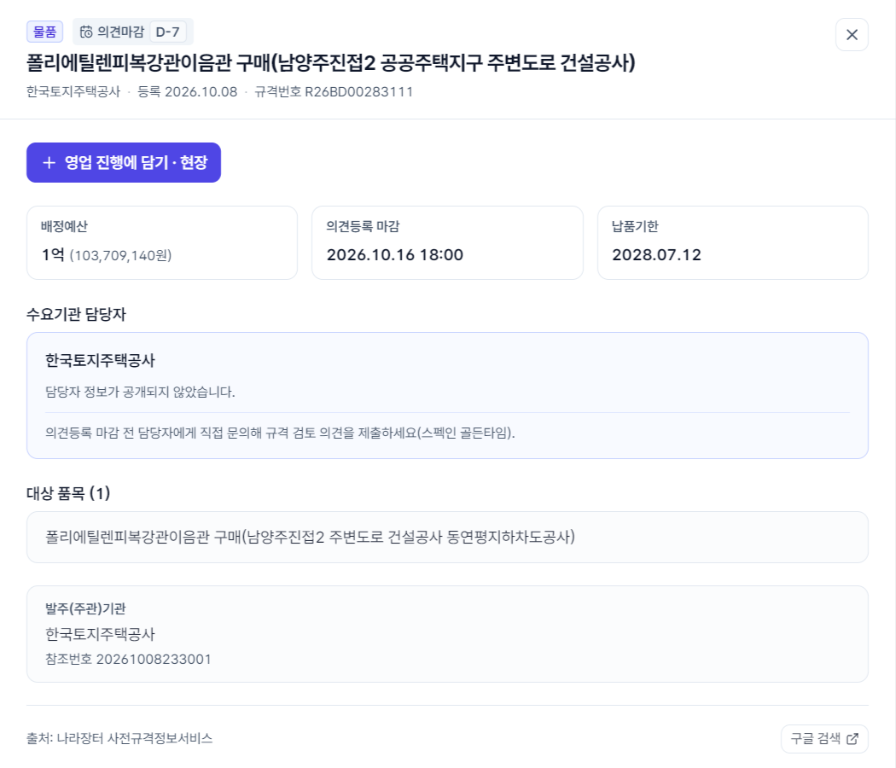Click 한국토지주택공사 in the 담당자 card

(101, 361)
